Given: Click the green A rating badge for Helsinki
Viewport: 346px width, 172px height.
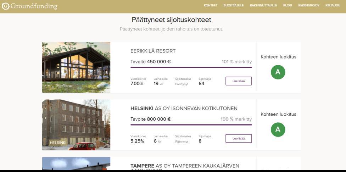Looking at the screenshot, I should (x=278, y=129).
